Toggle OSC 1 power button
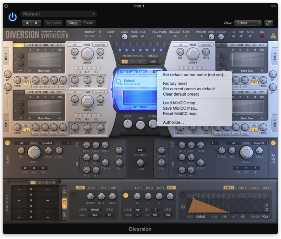 tap(19, 45)
